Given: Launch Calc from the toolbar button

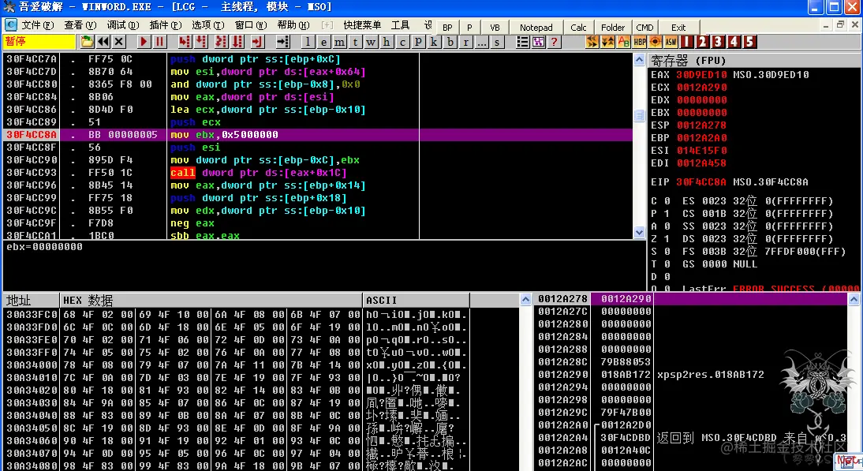Looking at the screenshot, I should coord(578,28).
